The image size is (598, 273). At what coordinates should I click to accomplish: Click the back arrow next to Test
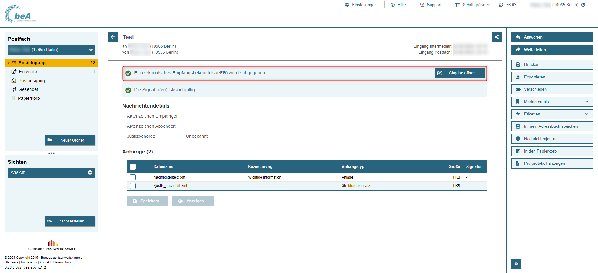113,37
